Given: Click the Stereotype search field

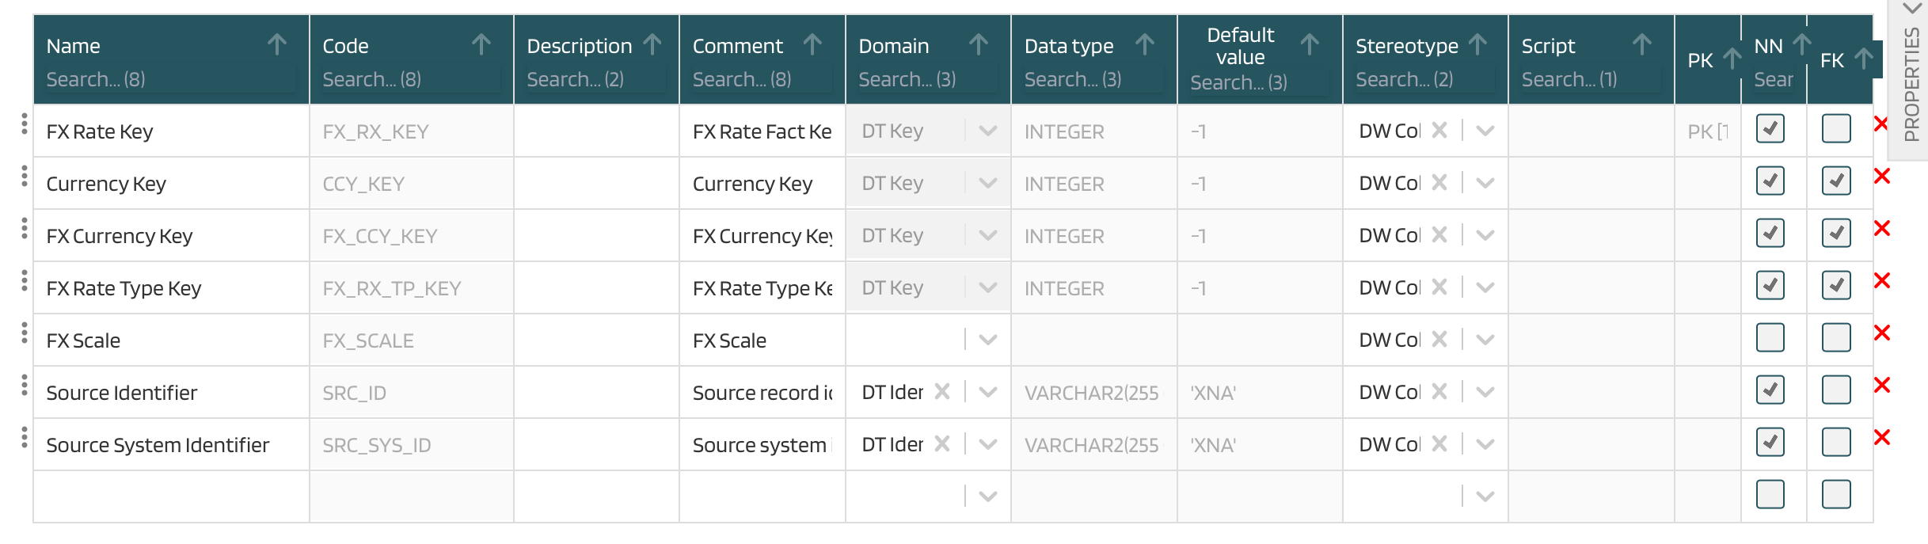Looking at the screenshot, I should tap(1425, 79).
